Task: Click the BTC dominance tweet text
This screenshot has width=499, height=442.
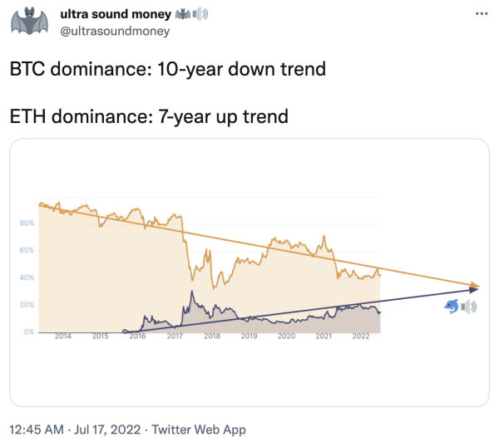Action: tap(168, 69)
